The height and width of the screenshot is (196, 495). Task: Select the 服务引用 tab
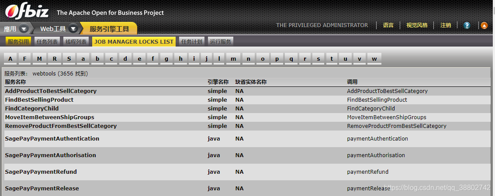[x=18, y=41]
